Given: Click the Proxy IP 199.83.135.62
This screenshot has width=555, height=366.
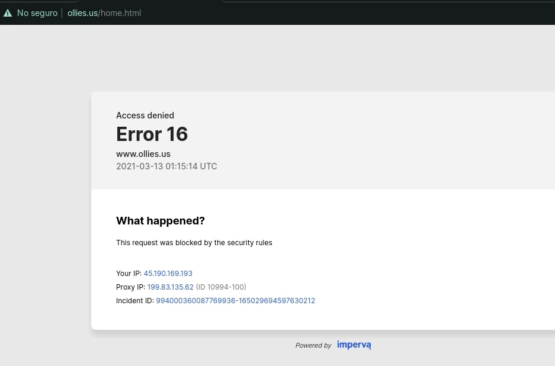Looking at the screenshot, I should pos(170,287).
